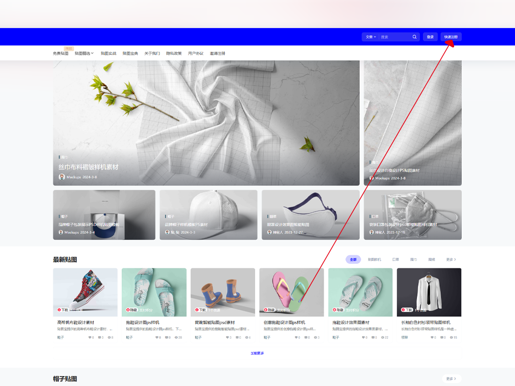Viewport: 515px width, 386px height.
Task: Expand the 贴图精选 navigation dropdown
Action: (x=84, y=53)
